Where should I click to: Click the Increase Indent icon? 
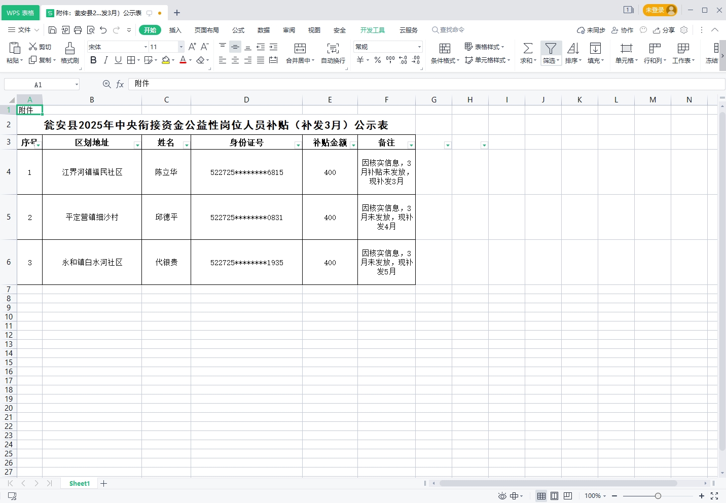pyautogui.click(x=273, y=47)
